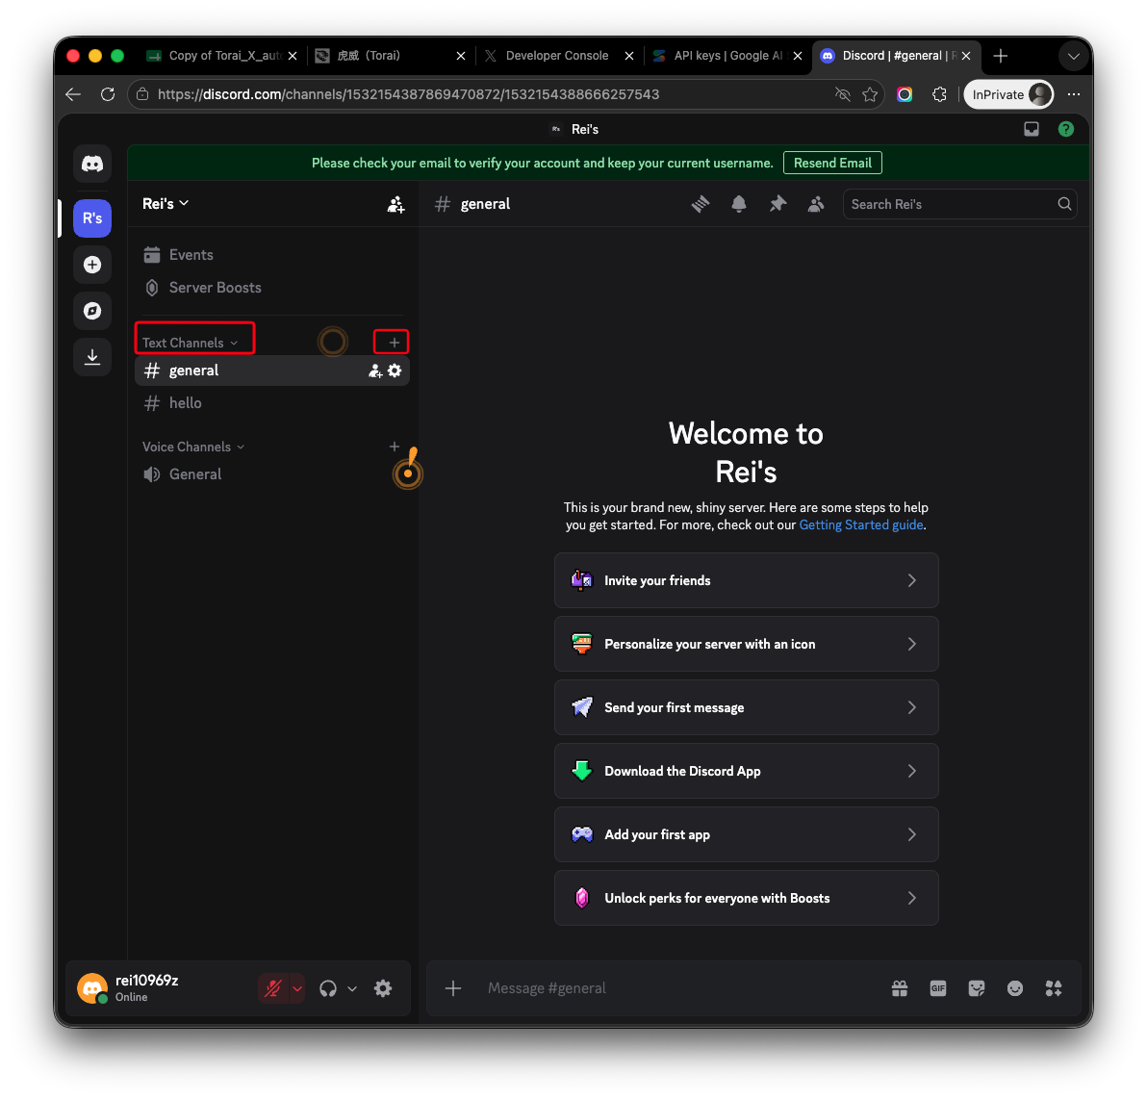Invite people icon beside Rei's header
This screenshot has width=1147, height=1099.
point(395,204)
